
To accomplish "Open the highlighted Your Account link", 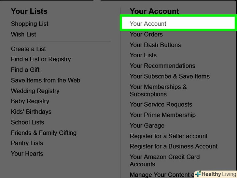I will tap(148, 24).
